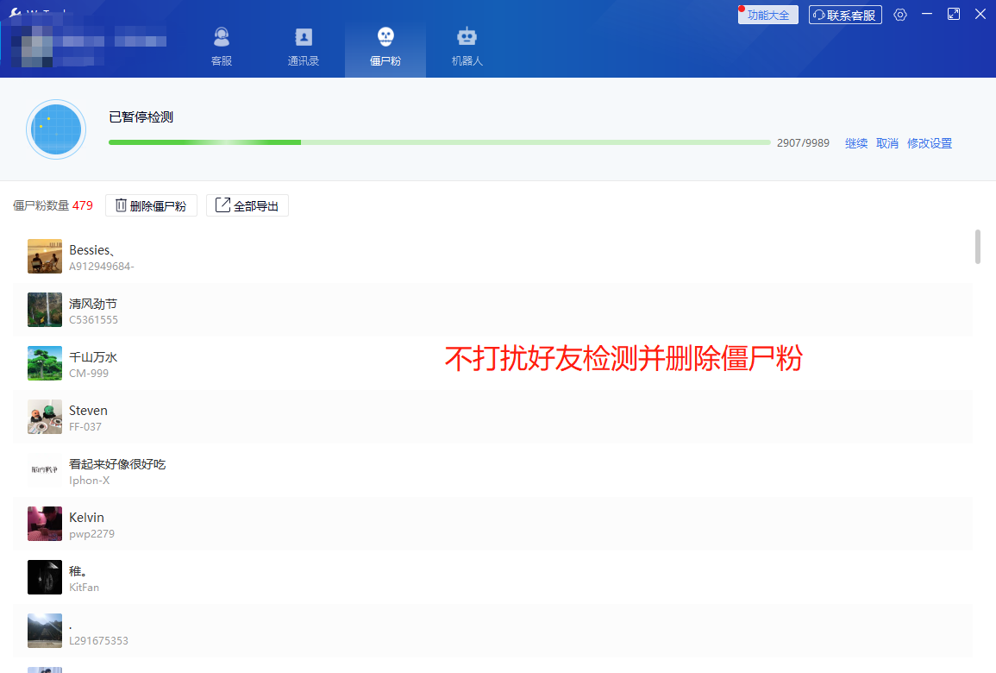Click the blue radar detection icon
This screenshot has height=673, width=996.
56,129
